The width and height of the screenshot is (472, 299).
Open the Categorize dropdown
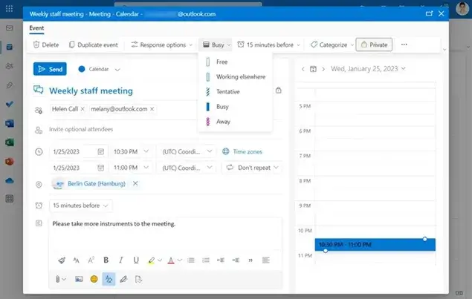(x=332, y=45)
